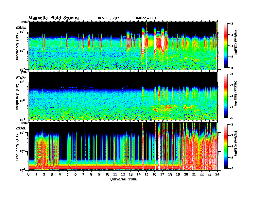
Task: Click hour tick label "8" on time axis
Action: [x=91, y=174]
